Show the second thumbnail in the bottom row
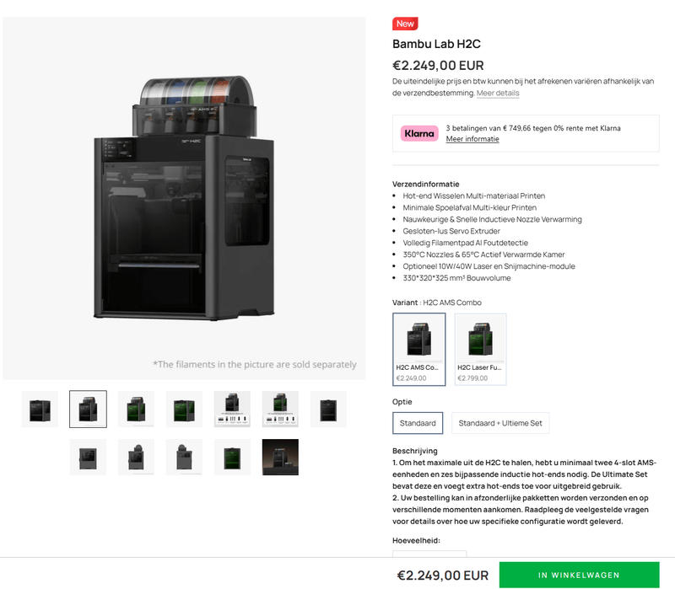The height and width of the screenshot is (589, 675). 136,457
